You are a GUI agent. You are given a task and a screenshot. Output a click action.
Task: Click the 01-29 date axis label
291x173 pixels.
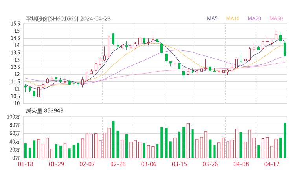coord(56,164)
